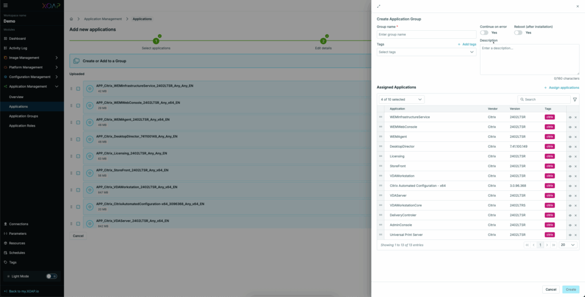Viewport: 585px width, 297px height.
Task: Open the 4 of 10 selected dropdown
Action: click(x=402, y=99)
